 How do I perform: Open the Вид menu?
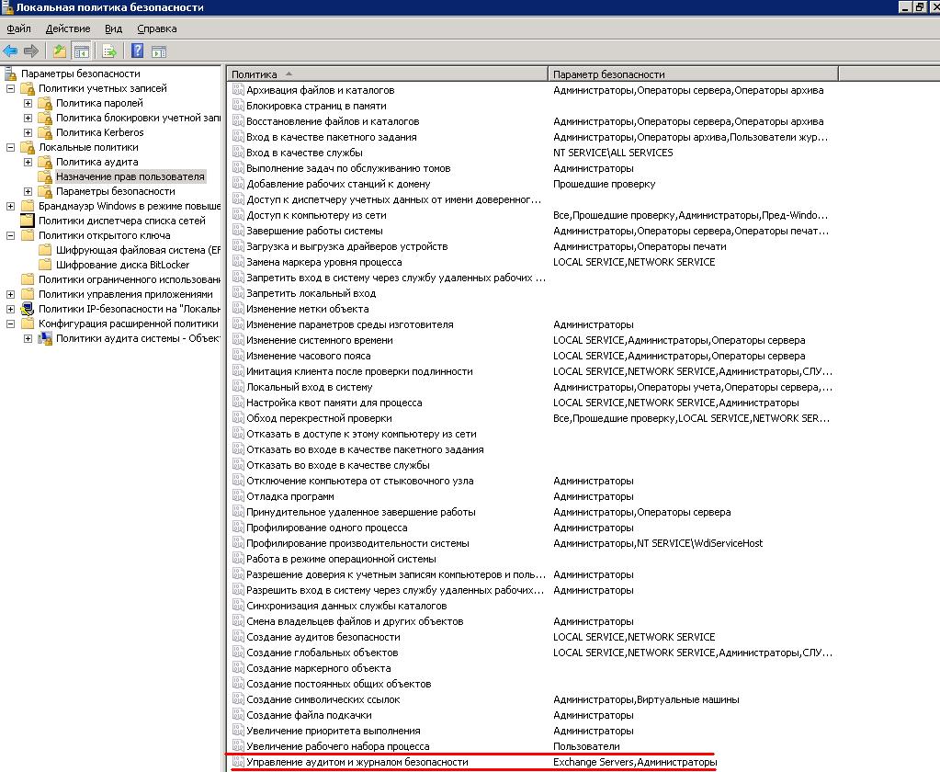113,28
